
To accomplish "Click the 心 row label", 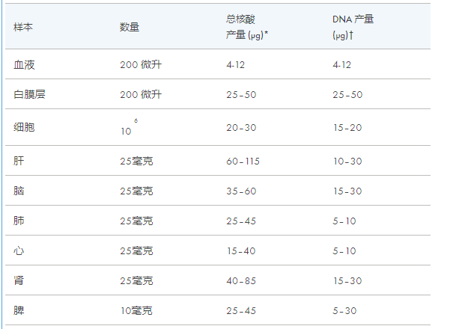I will (x=19, y=250).
